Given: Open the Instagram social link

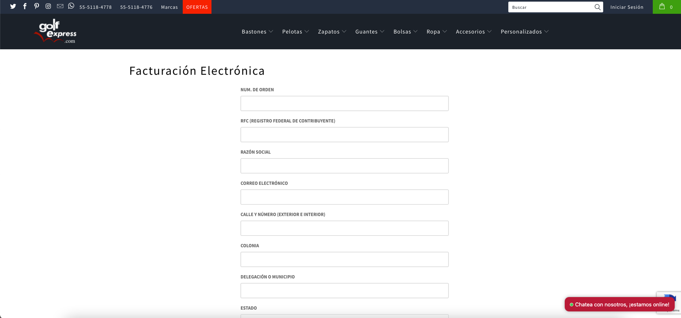Looking at the screenshot, I should (48, 6).
